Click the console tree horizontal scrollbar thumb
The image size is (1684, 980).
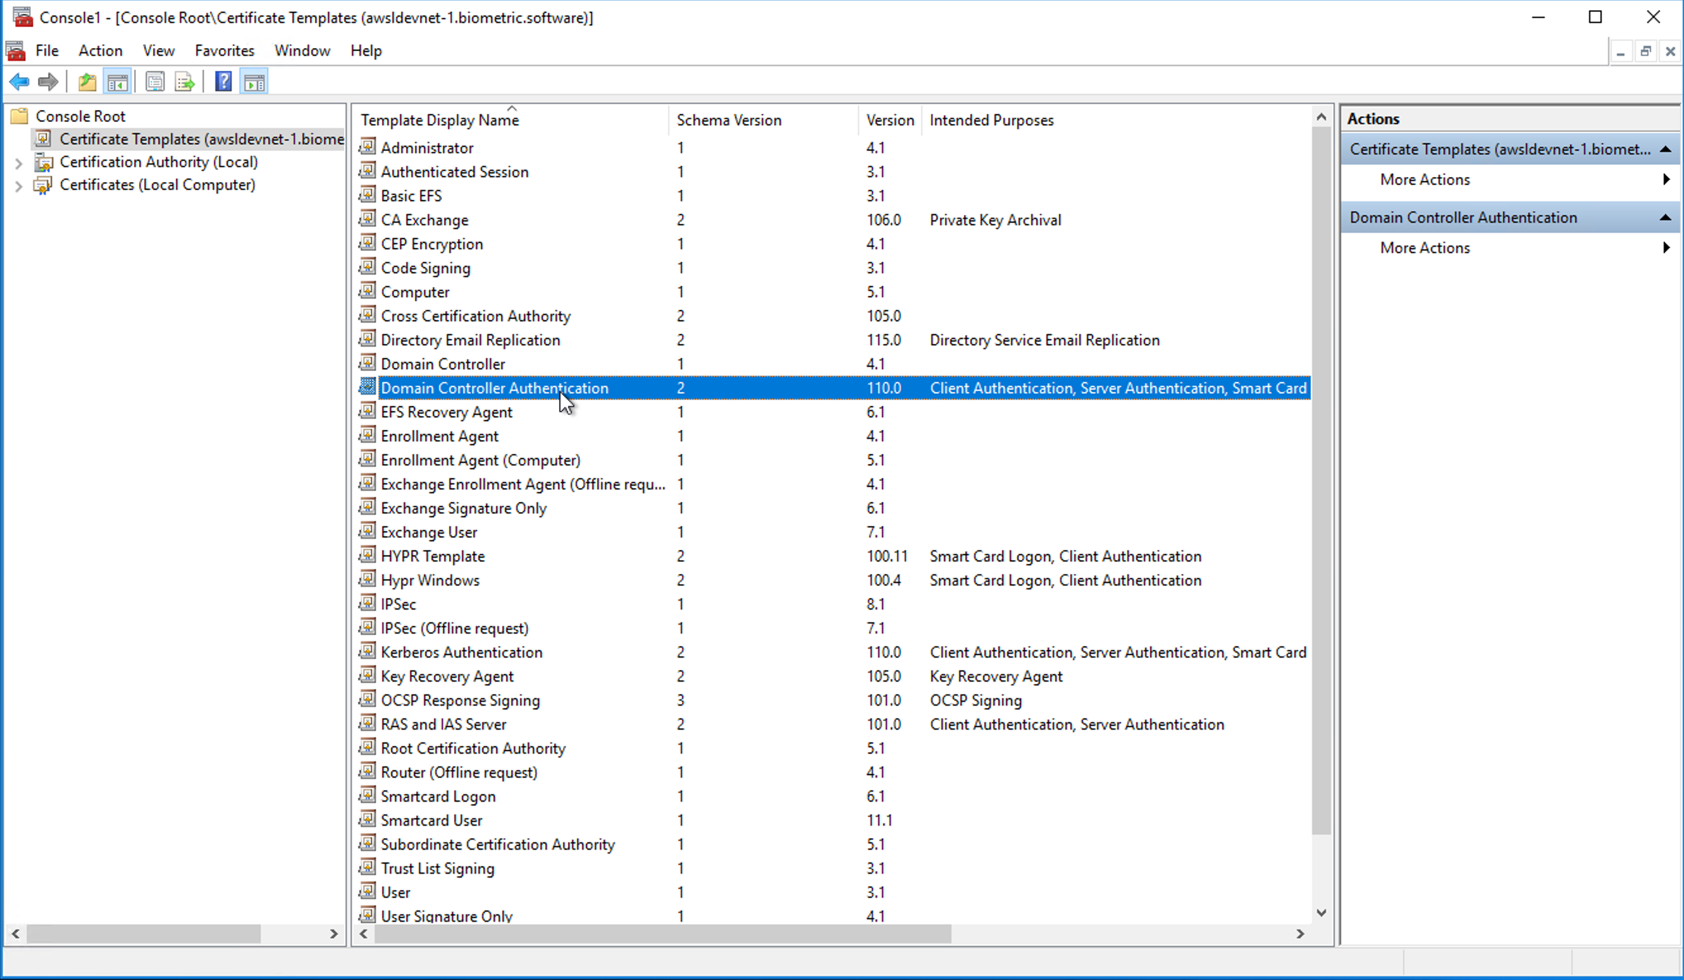point(144,933)
